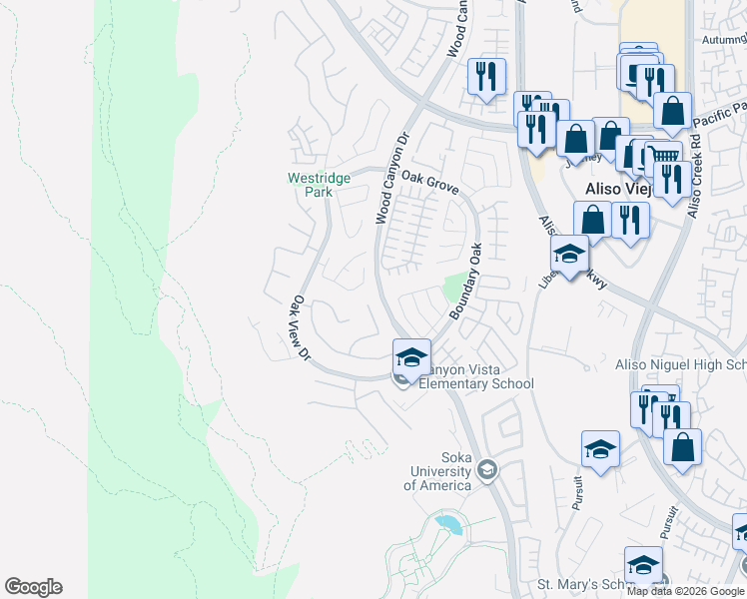Click the Canyon Vista Elementary School label
The image size is (747, 599).
pyautogui.click(x=476, y=376)
